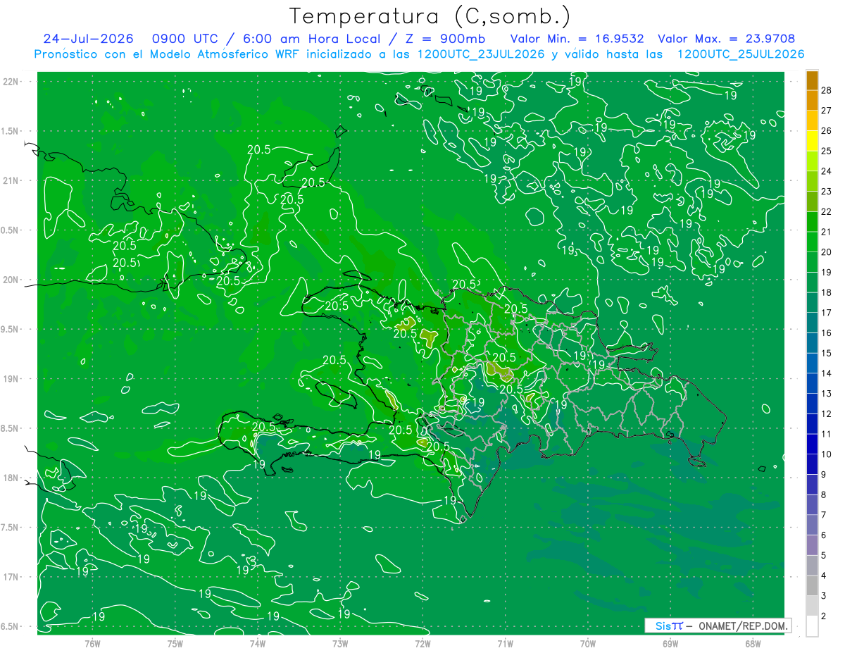Pick the teal swatch between 16 and 17
Viewport: 845px width, 653px height.
812,323
